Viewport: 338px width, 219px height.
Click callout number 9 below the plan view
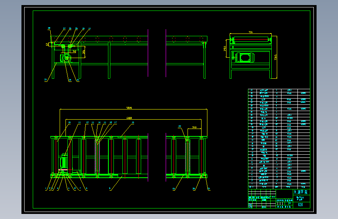(x=110, y=188)
